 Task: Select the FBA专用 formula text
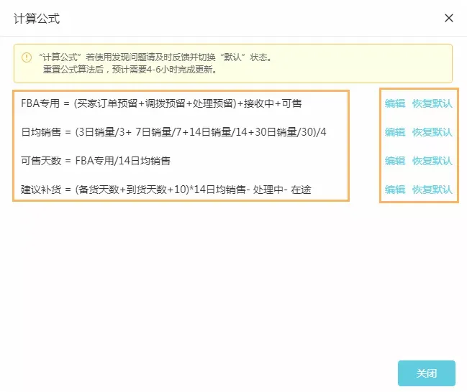161,103
